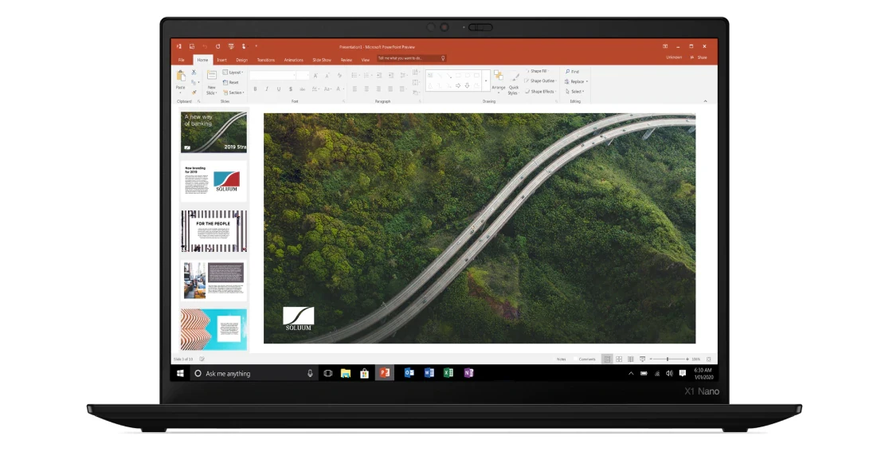Collapse the ribbon with the chevron
This screenshot has width=889, height=452.
pos(705,101)
